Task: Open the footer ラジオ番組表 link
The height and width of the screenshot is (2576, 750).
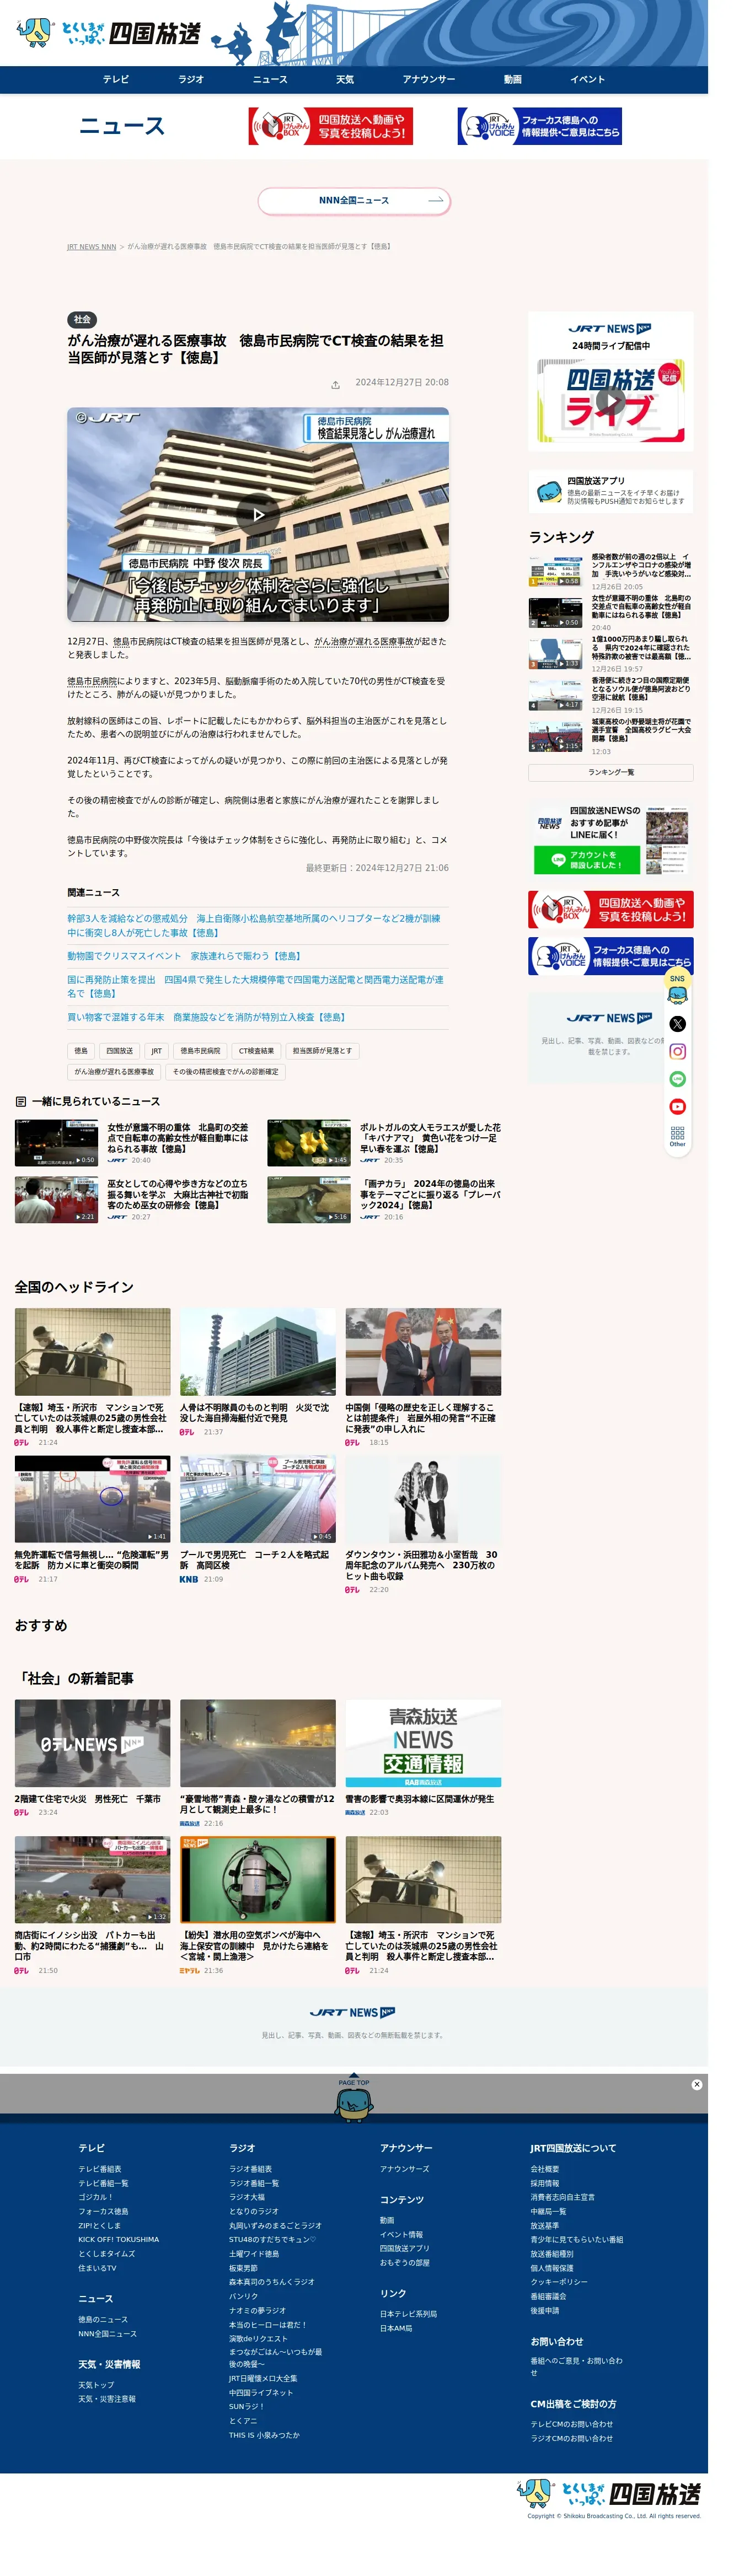Action: pyautogui.click(x=250, y=2169)
